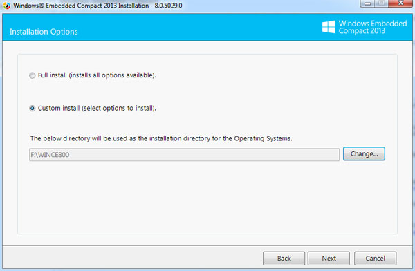Cancel the installation
The height and width of the screenshot is (271, 415).
[x=376, y=259]
